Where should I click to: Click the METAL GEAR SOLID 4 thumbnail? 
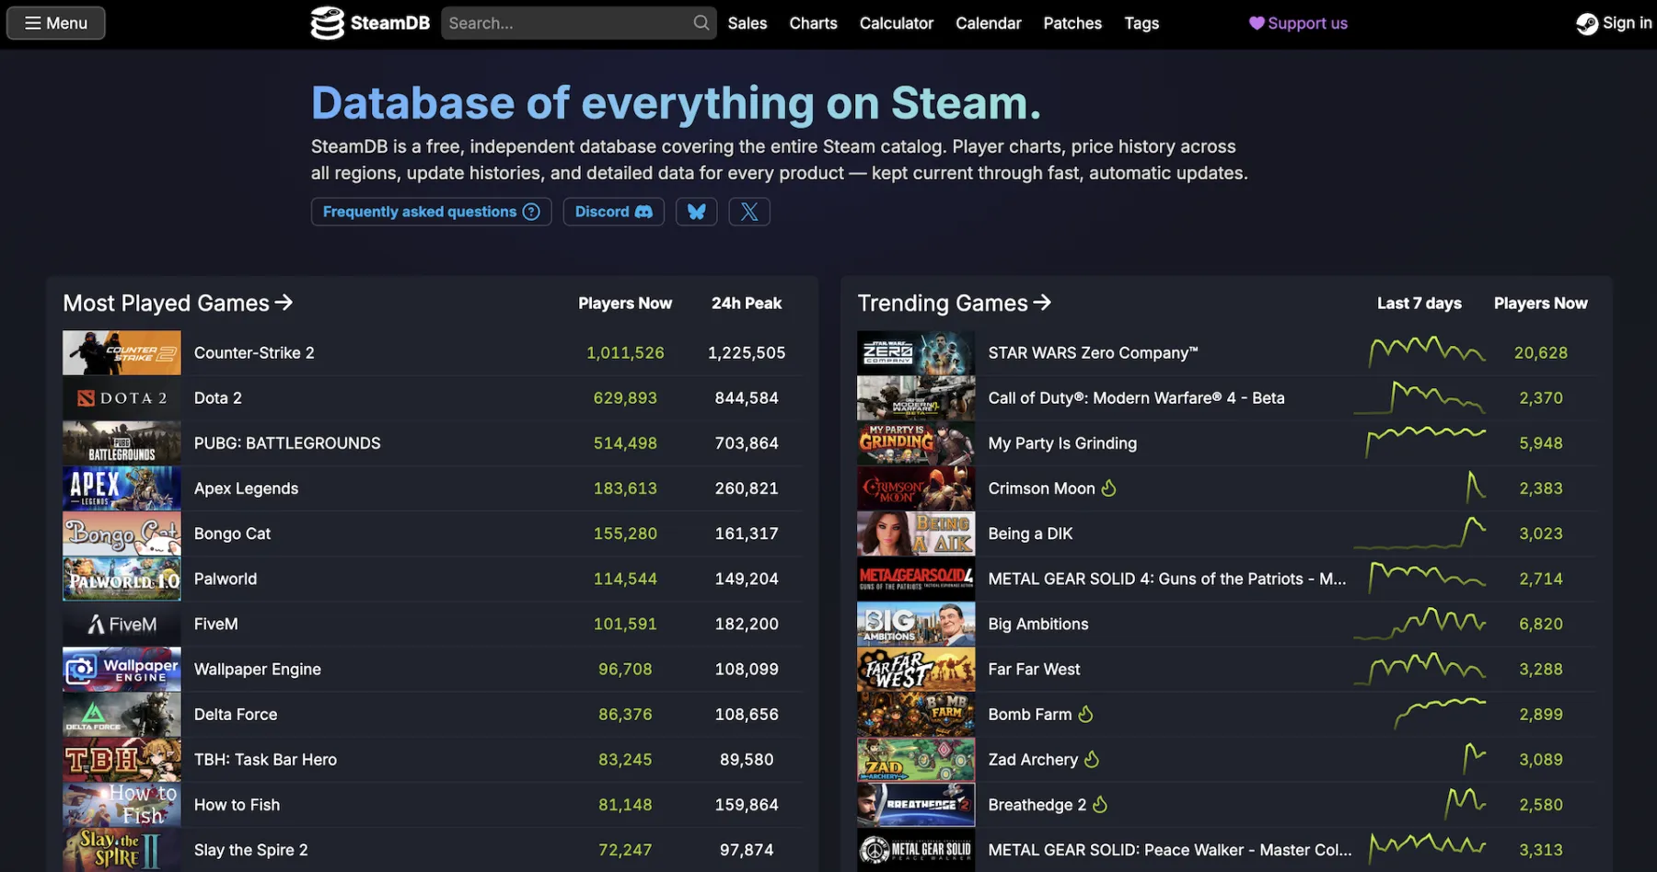click(916, 579)
